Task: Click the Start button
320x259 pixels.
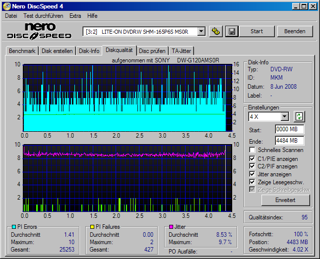Action: pyautogui.click(x=256, y=31)
